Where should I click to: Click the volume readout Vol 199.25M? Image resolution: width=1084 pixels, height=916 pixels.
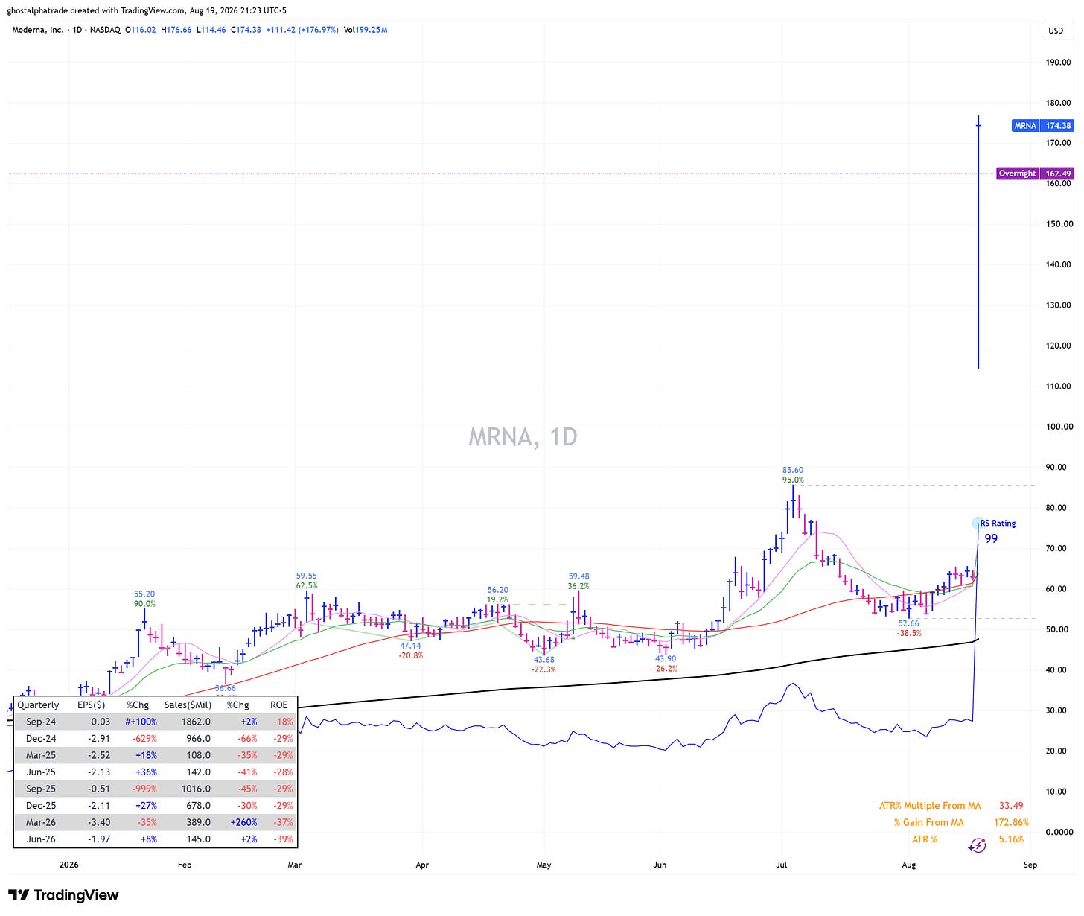366,30
